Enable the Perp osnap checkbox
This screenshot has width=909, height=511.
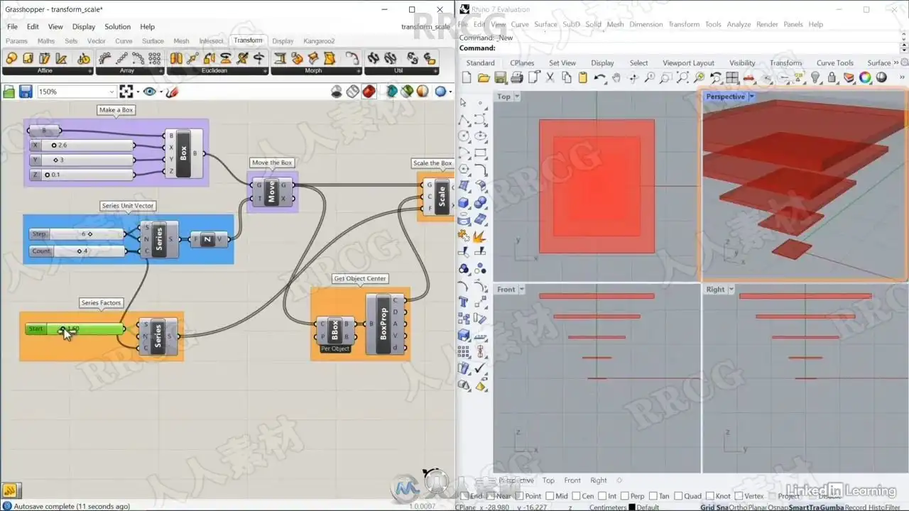tap(624, 496)
